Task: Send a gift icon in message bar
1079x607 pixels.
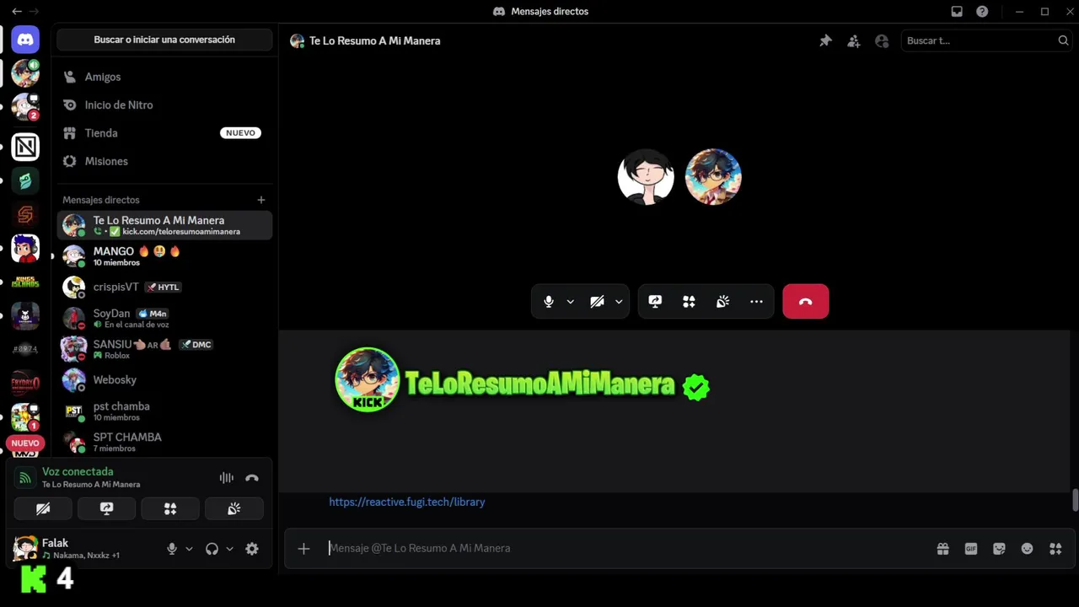Action: point(942,549)
